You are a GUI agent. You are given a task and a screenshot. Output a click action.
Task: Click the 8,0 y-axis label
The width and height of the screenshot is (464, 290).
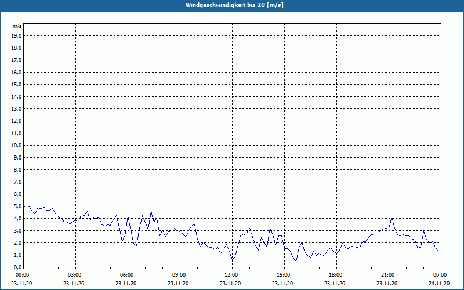(x=17, y=170)
